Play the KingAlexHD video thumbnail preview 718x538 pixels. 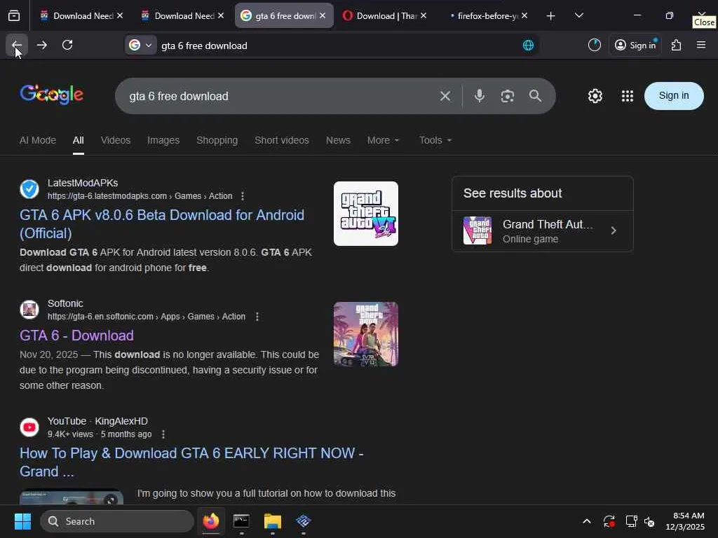tap(72, 497)
